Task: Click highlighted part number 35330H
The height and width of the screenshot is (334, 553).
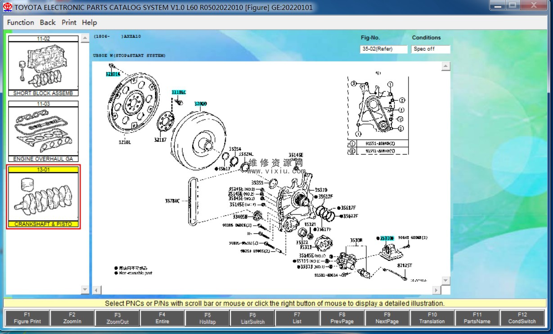Action: 387,238
